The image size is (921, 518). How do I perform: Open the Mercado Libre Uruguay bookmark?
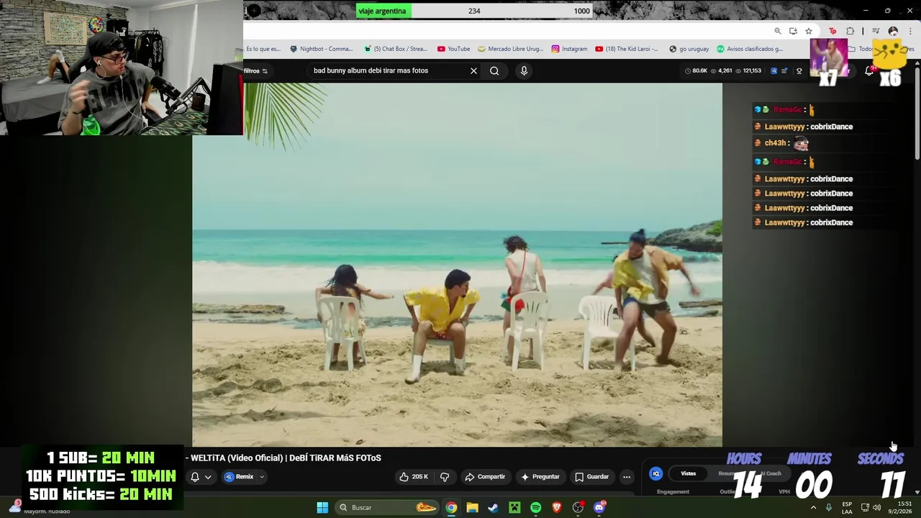point(510,49)
